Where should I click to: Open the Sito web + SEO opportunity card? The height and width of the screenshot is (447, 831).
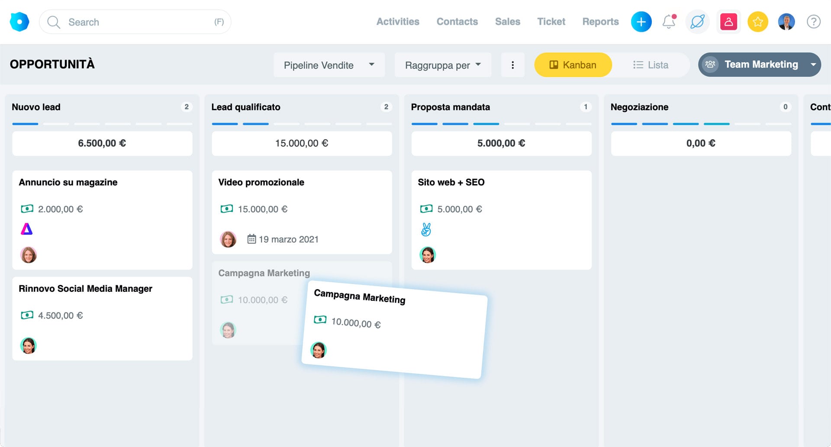(x=501, y=182)
